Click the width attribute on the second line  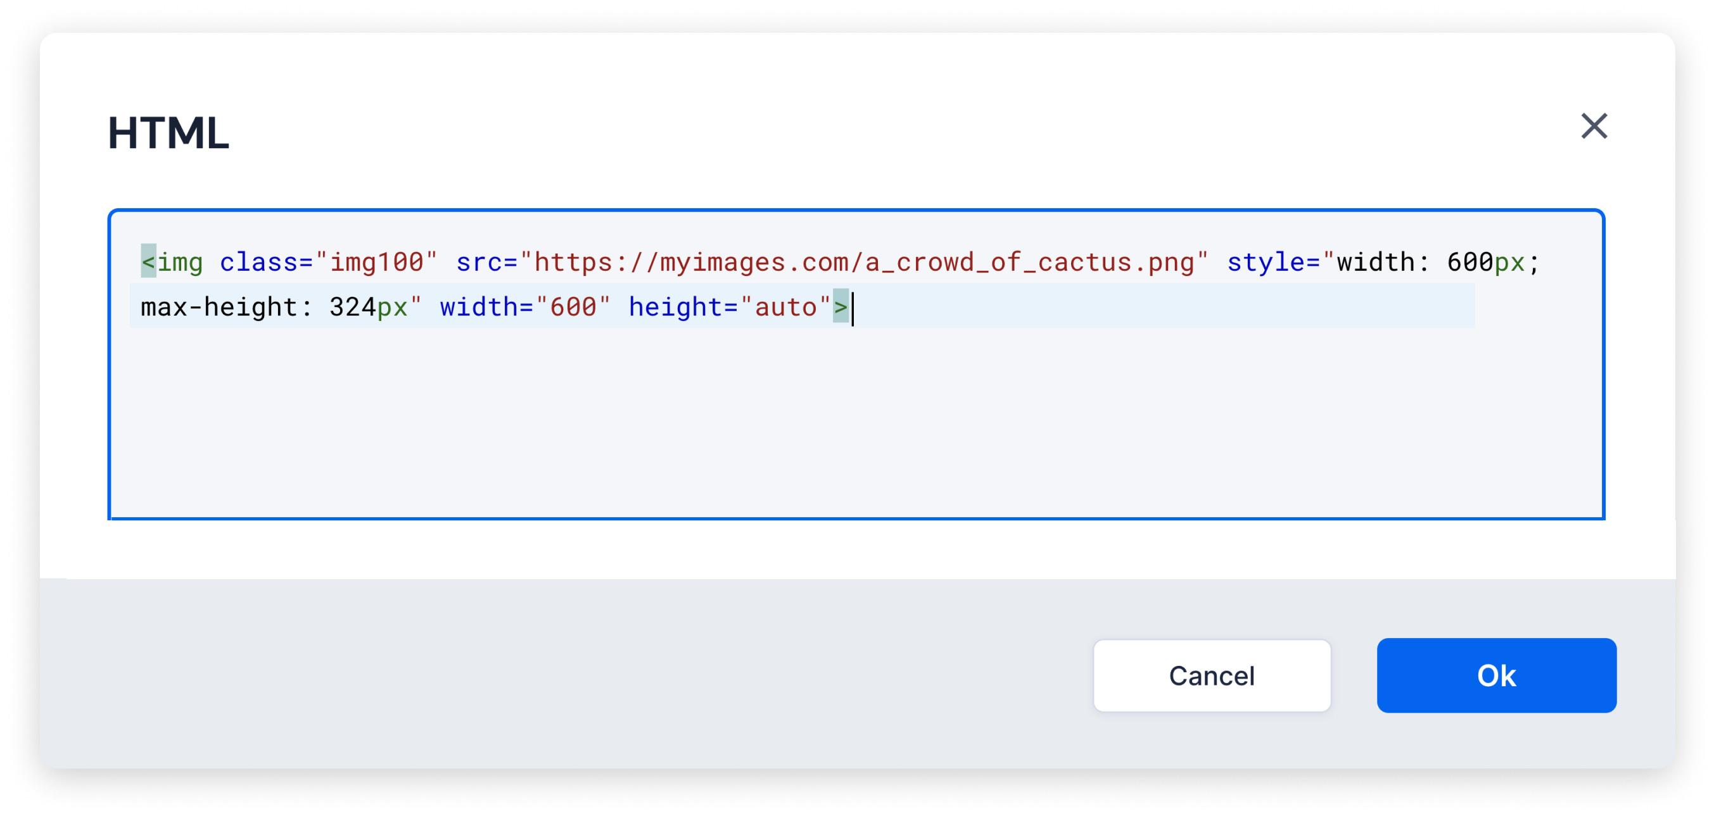coord(479,307)
